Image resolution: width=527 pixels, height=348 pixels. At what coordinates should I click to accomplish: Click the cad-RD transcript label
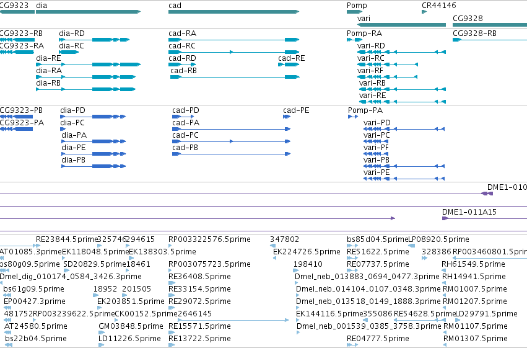click(x=182, y=58)
